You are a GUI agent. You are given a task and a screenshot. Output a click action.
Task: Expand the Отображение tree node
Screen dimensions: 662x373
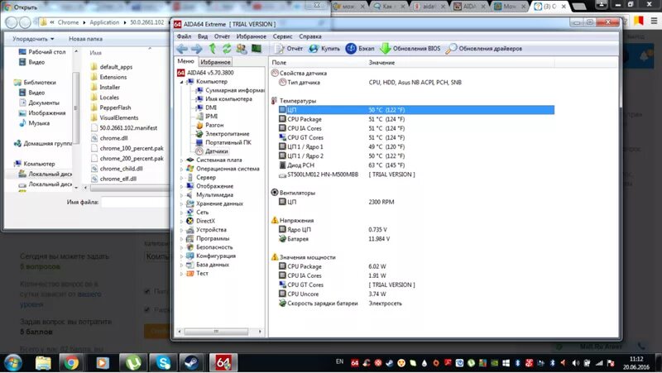pos(182,187)
